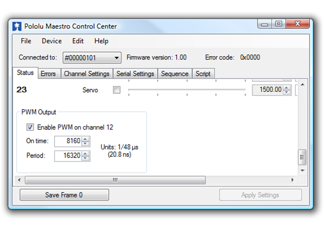Open the File menu
The width and height of the screenshot is (324, 231).
pyautogui.click(x=26, y=41)
